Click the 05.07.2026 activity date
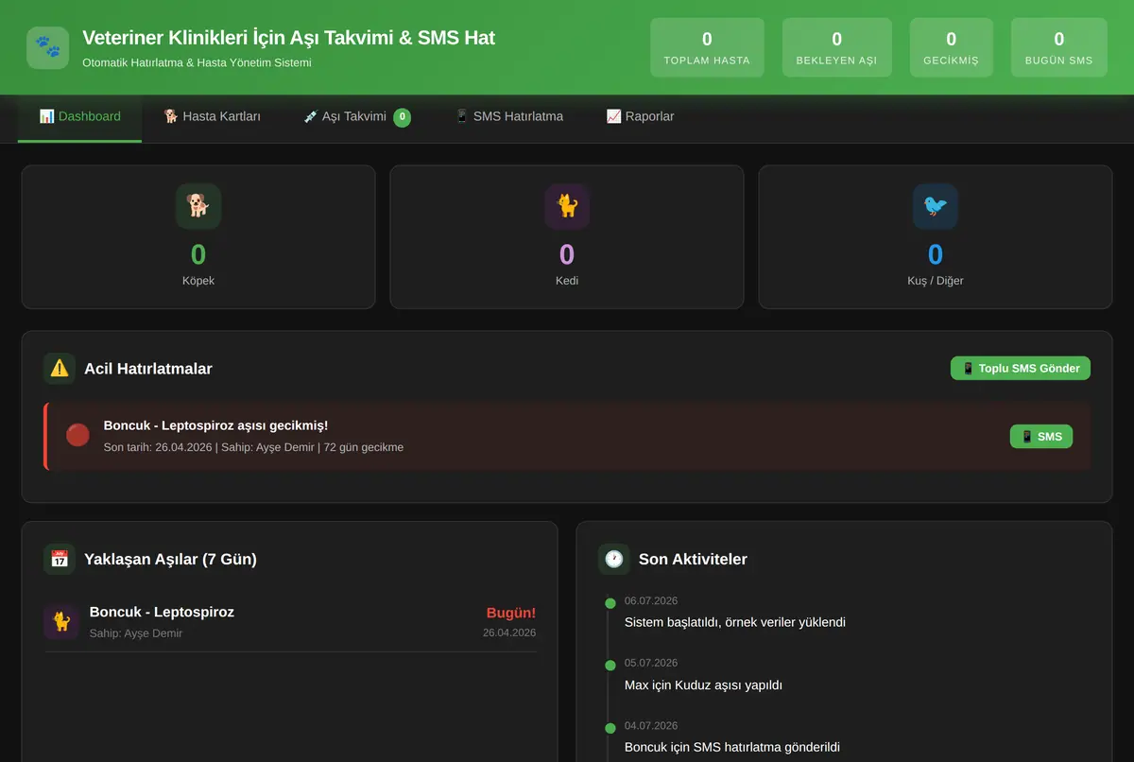Screen dimensions: 1134x762 pyautogui.click(x=651, y=664)
